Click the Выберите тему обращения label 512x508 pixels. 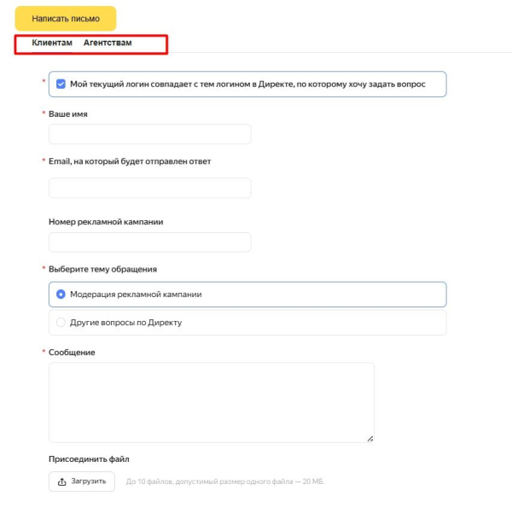[x=102, y=269]
